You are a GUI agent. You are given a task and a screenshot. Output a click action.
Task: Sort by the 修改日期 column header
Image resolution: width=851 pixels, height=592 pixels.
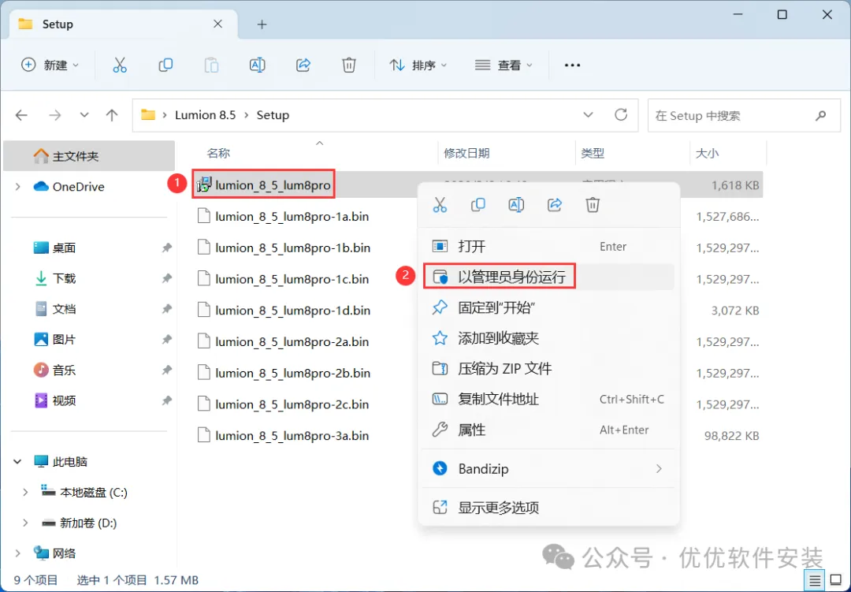coord(466,153)
